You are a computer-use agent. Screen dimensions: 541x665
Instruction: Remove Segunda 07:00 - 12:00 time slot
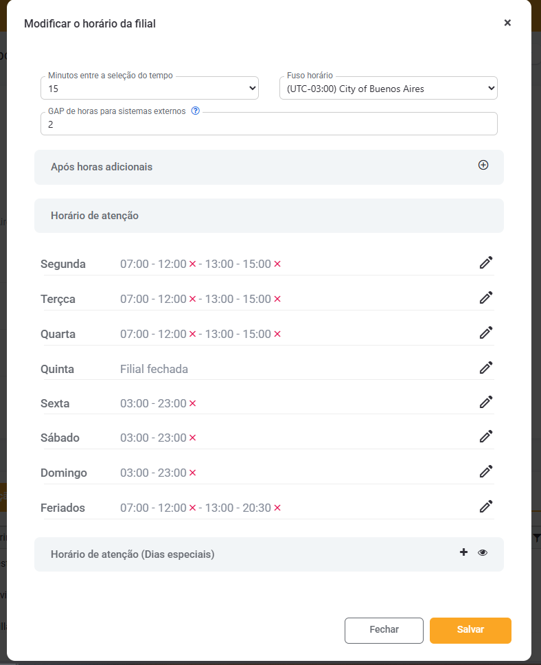[192, 264]
